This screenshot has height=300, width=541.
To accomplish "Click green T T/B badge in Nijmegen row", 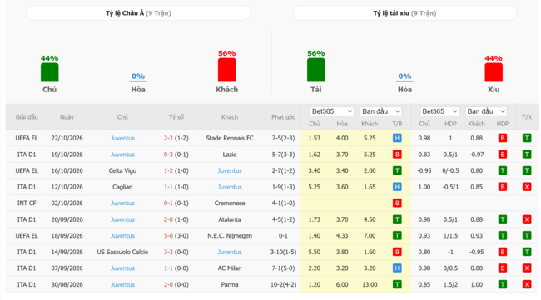I will point(397,235).
